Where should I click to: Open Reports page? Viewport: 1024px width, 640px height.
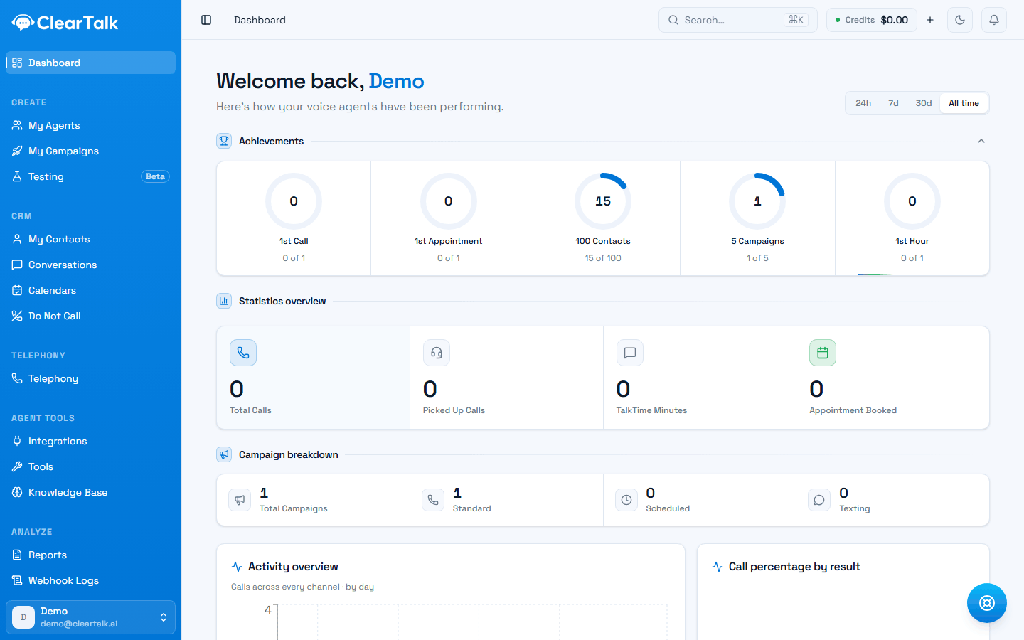(x=90, y=555)
